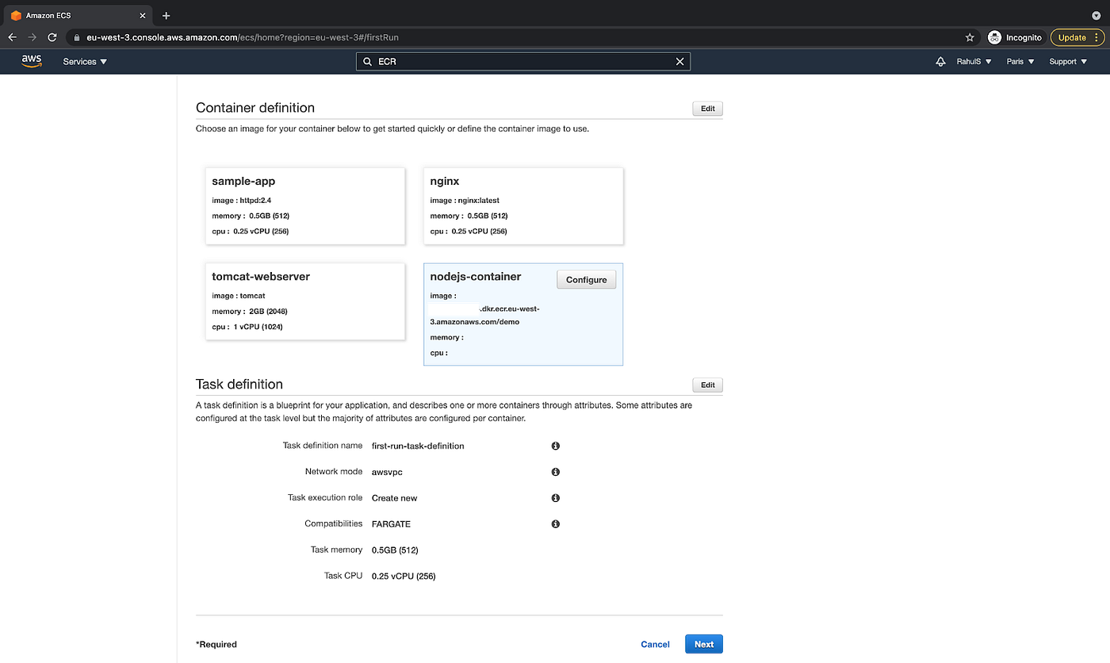Open the Support dropdown

1068,61
